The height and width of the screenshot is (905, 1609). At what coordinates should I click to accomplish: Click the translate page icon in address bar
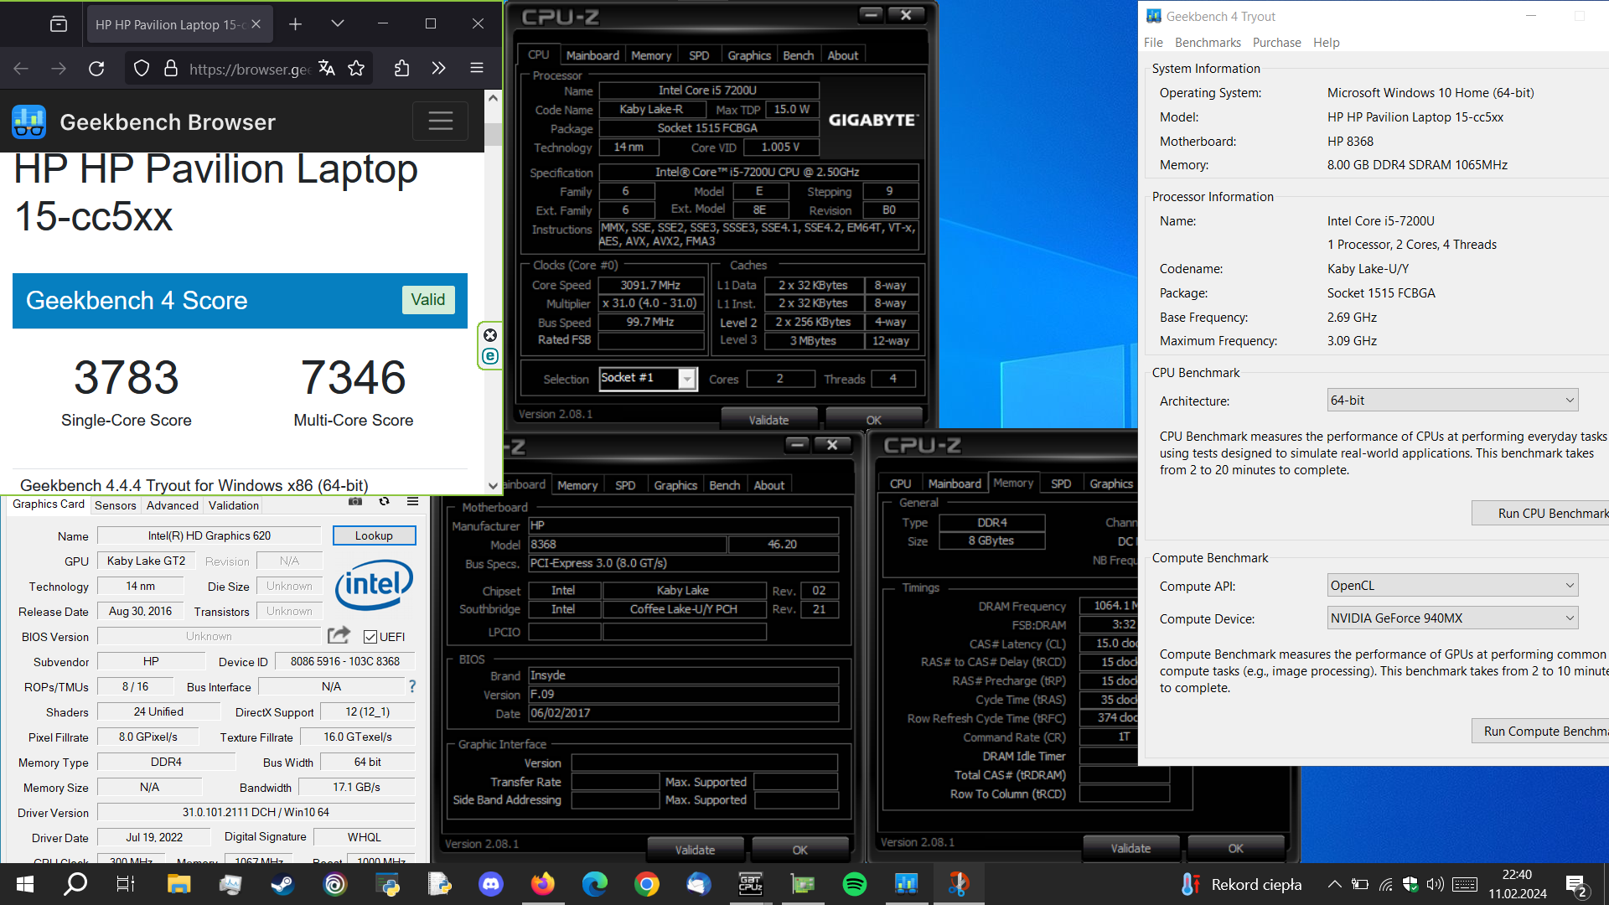pyautogui.click(x=327, y=69)
